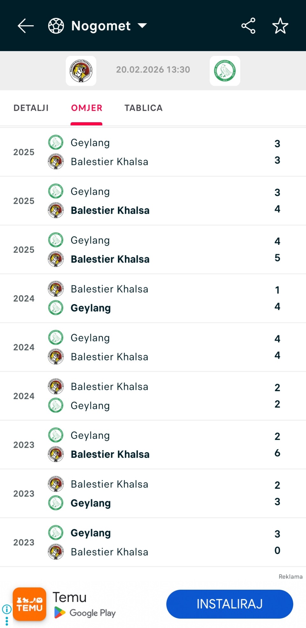The height and width of the screenshot is (628, 306).
Task: Toggle the favorite star icon
Action: 280,26
